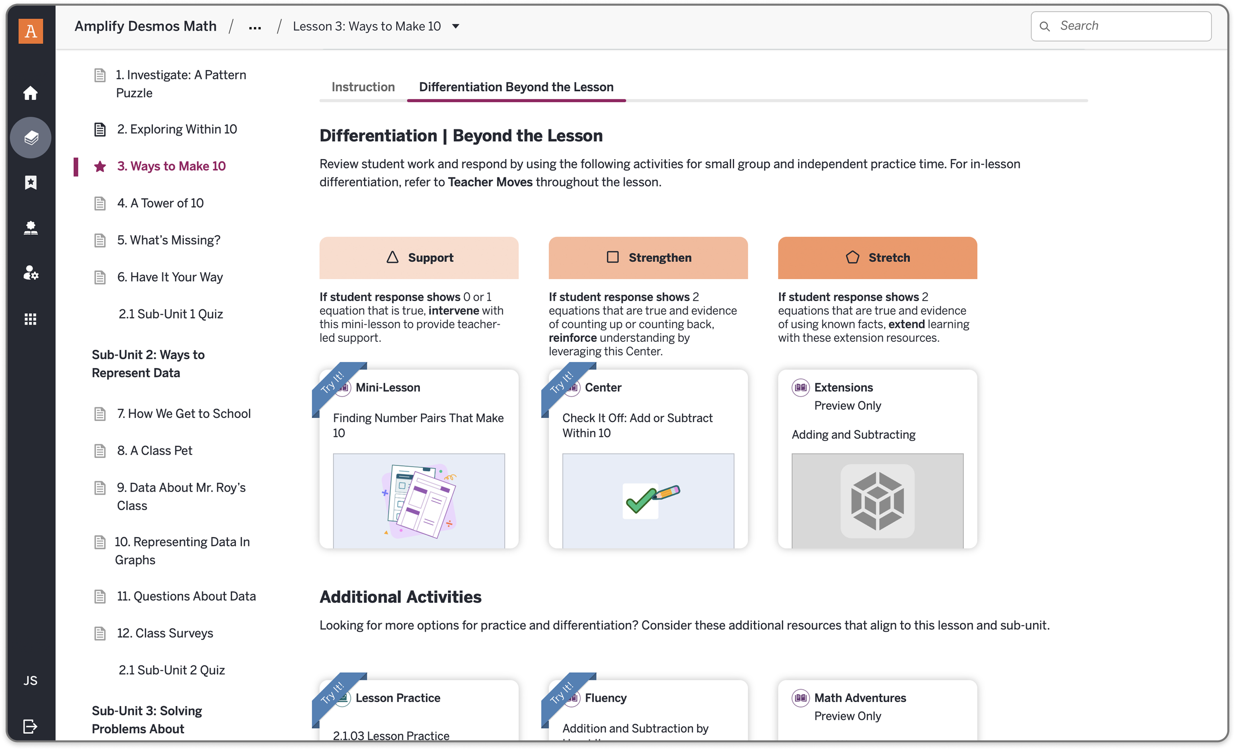Image resolution: width=1235 pixels, height=750 pixels.
Task: Open user settings gear icon in sidebar
Action: point(31,273)
